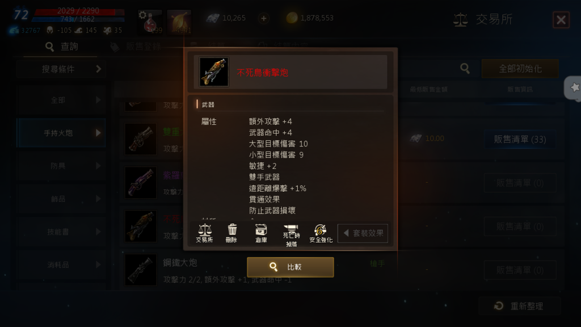
Task: Click the plus icon next to 10,265
Action: point(263,18)
